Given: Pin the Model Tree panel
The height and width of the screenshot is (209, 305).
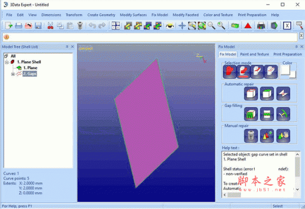Looking at the screenshot, I should click(67, 47).
